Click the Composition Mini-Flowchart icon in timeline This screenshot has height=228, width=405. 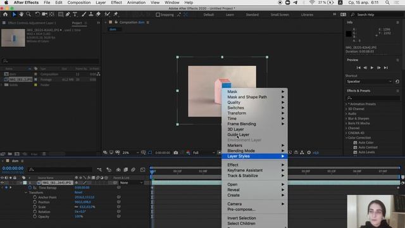click(99, 170)
